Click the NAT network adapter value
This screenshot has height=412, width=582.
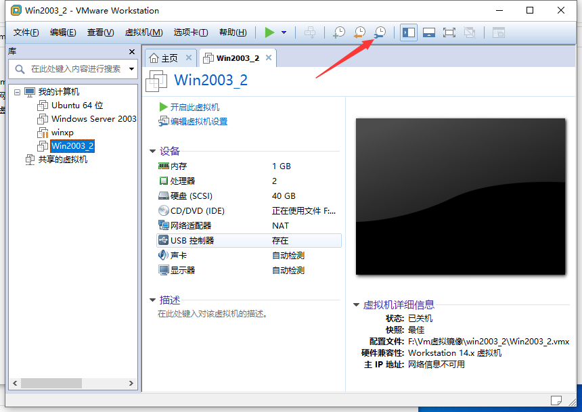[280, 226]
